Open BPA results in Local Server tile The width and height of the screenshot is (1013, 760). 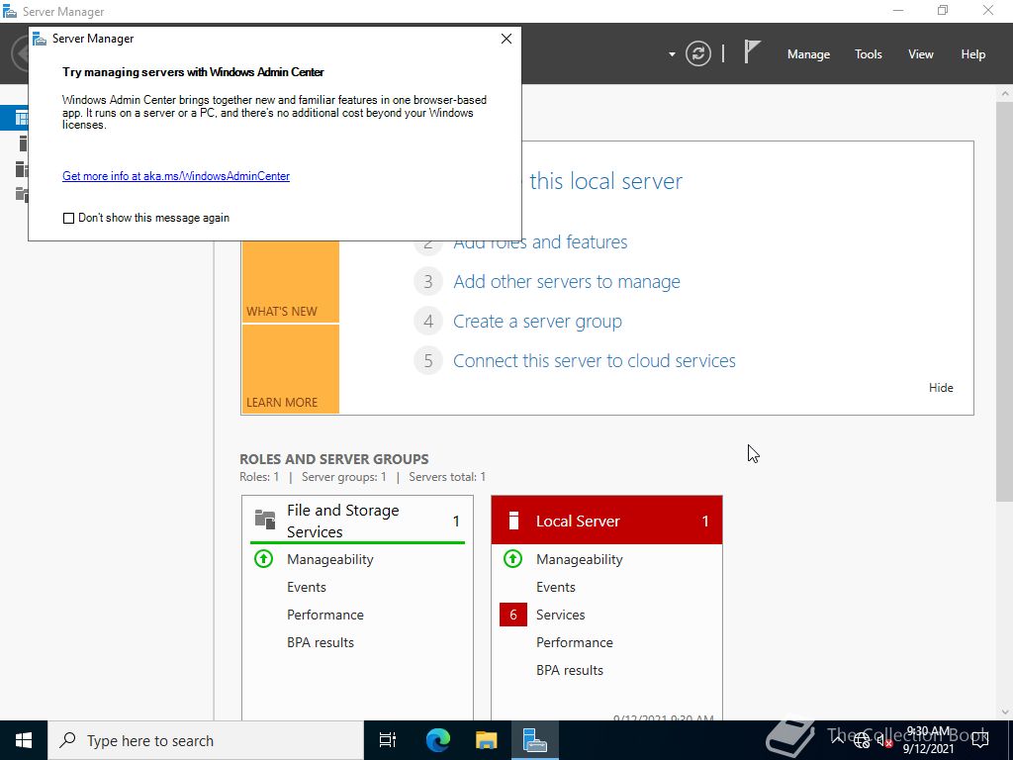tap(569, 670)
